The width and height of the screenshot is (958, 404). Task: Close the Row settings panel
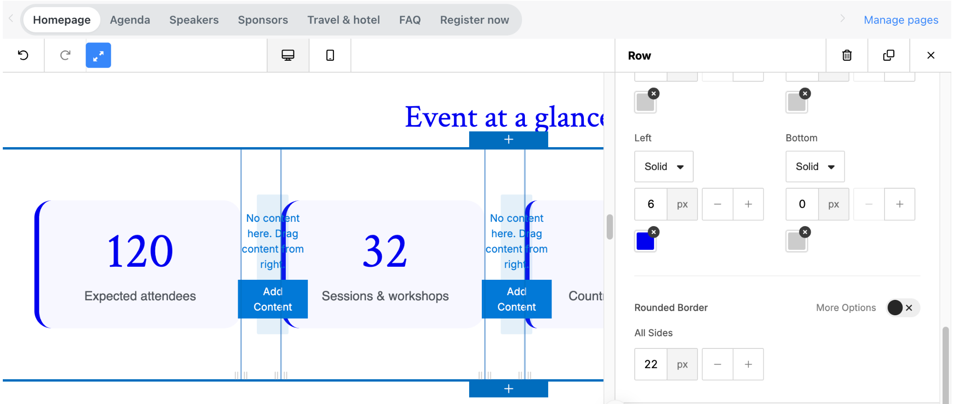[x=931, y=56]
